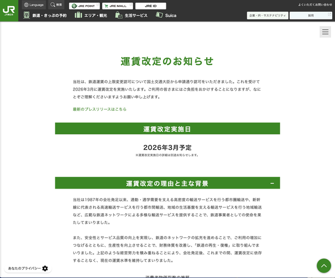Open the 採用 recruitment button

coord(311,16)
